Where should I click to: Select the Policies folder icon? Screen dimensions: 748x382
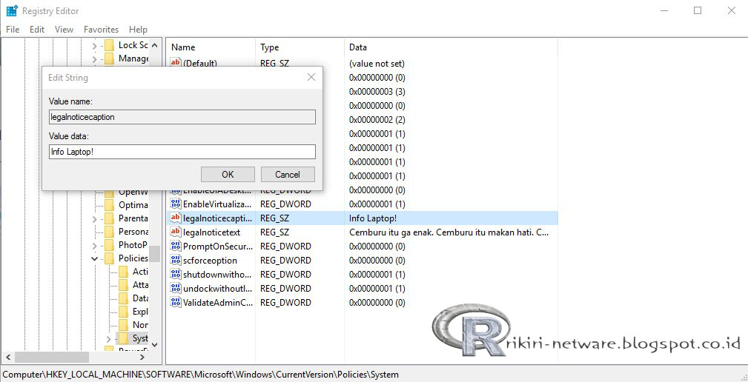[x=109, y=258]
